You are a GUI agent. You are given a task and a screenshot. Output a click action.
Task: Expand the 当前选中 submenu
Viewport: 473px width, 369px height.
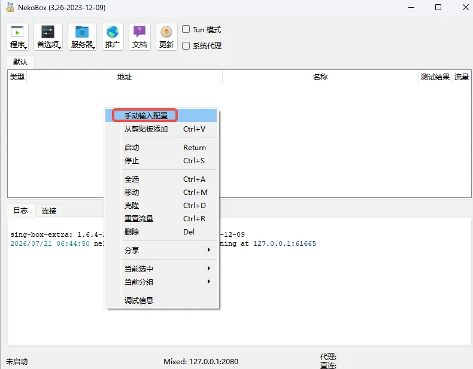point(161,269)
